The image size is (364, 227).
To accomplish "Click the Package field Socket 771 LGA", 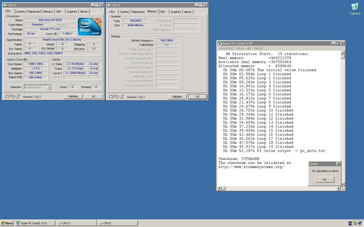I will click(50, 29).
